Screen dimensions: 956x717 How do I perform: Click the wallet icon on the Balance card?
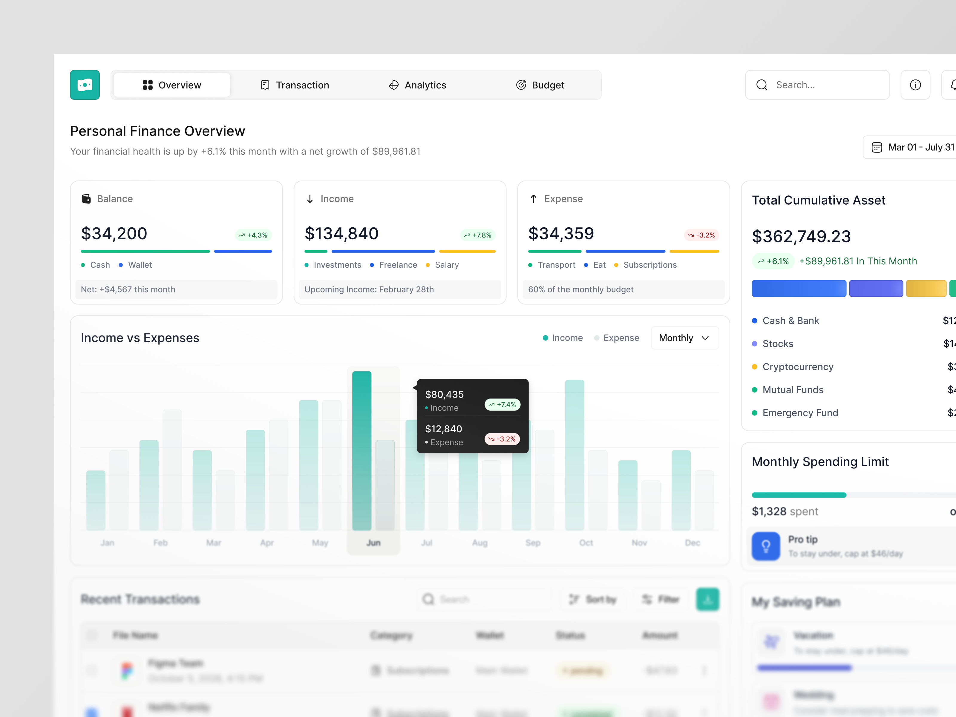[86, 198]
